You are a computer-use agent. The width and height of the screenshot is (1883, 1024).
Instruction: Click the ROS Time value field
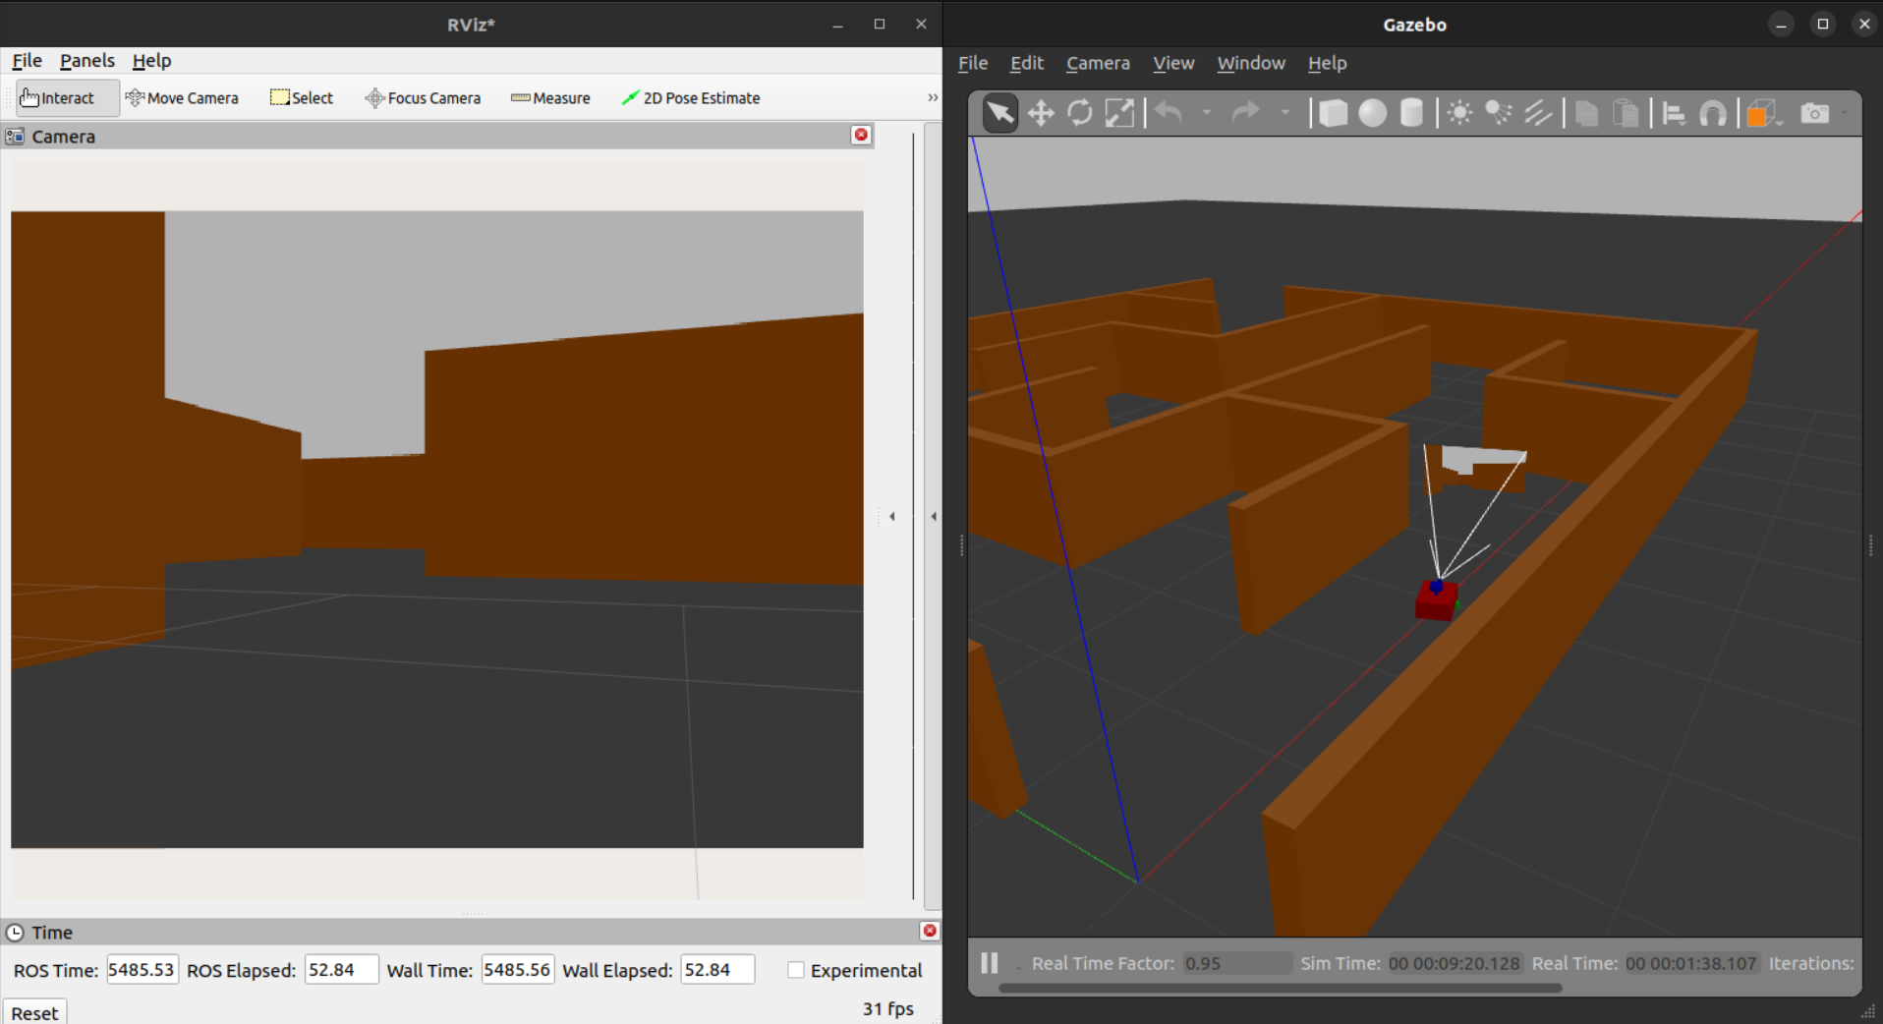coord(143,970)
